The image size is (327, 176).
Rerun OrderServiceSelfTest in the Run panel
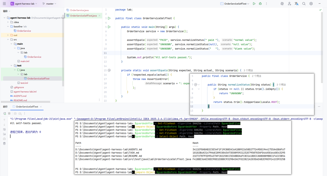coord(5,113)
